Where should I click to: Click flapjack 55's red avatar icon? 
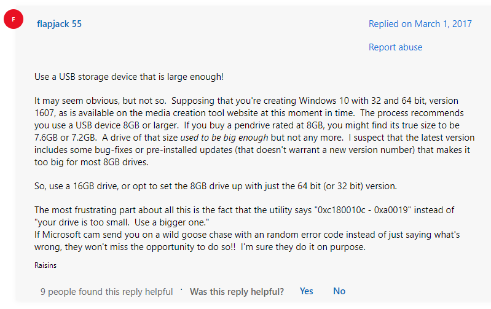[14, 20]
